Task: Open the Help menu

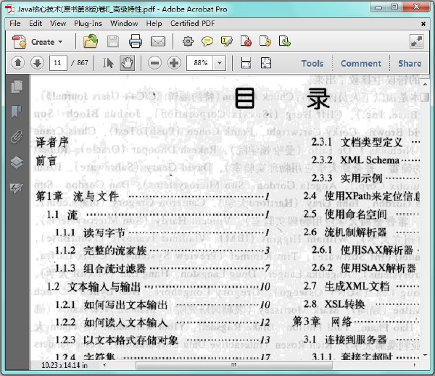Action: [154, 24]
